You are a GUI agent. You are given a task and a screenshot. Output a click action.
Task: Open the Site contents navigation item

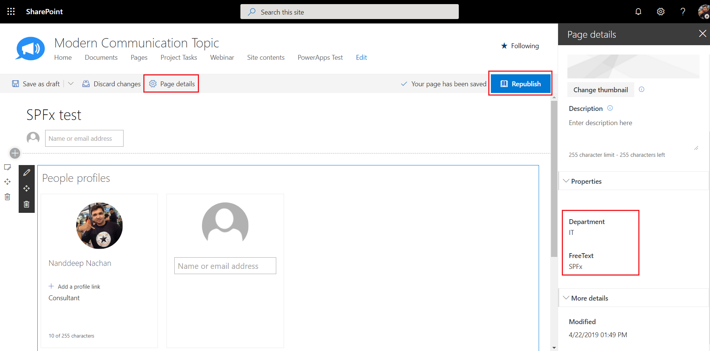(x=266, y=58)
